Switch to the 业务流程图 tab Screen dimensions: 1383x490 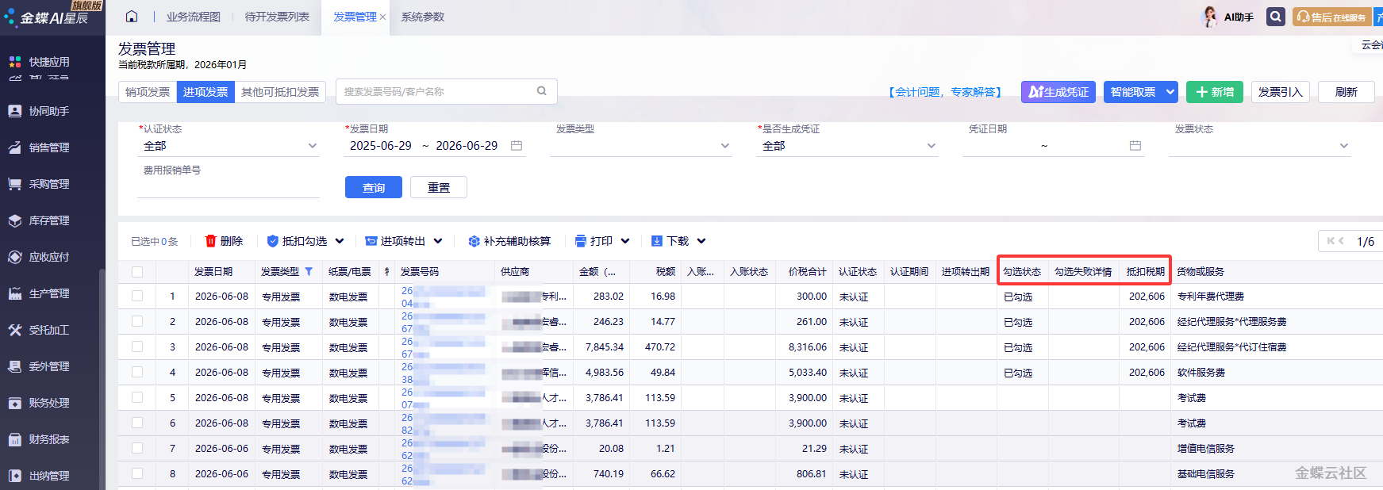[194, 17]
